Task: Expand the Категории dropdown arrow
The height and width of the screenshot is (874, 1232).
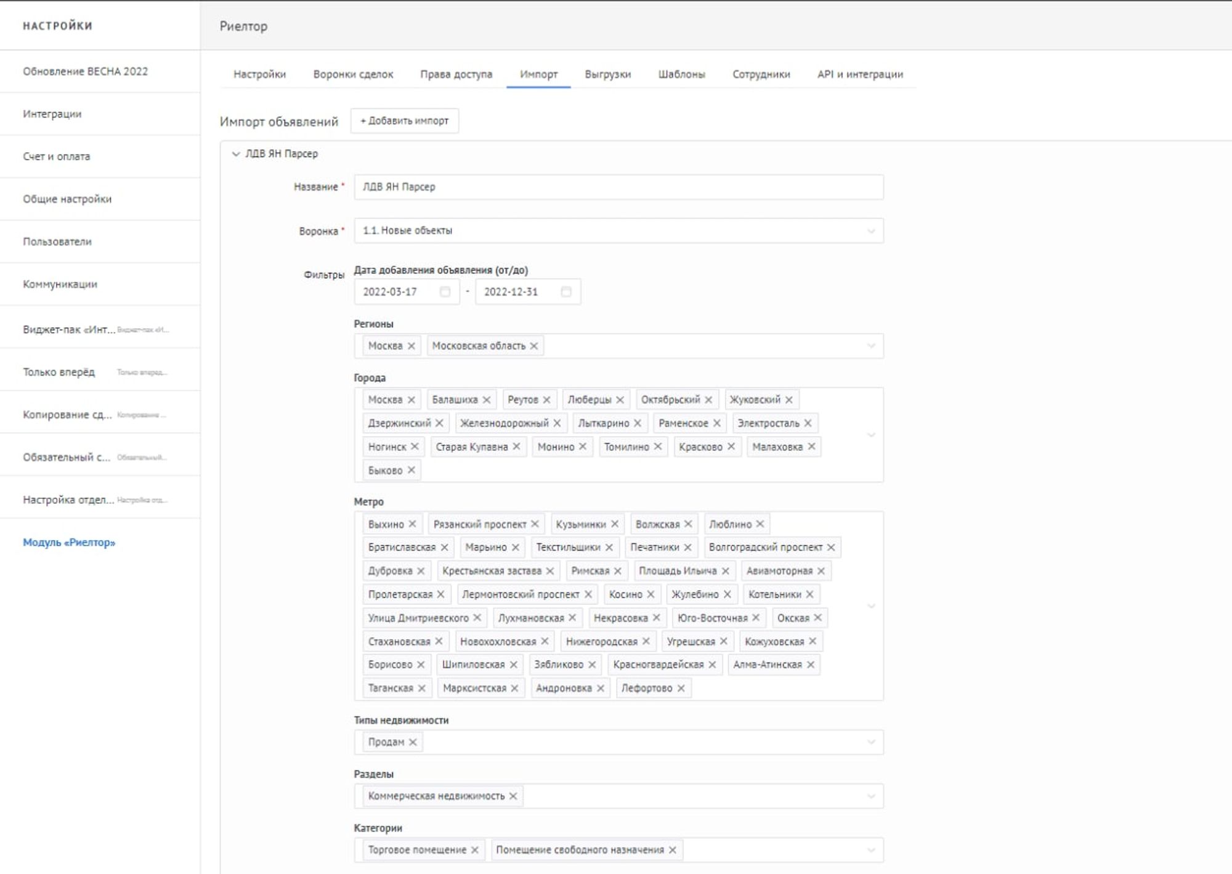Action: (x=870, y=850)
